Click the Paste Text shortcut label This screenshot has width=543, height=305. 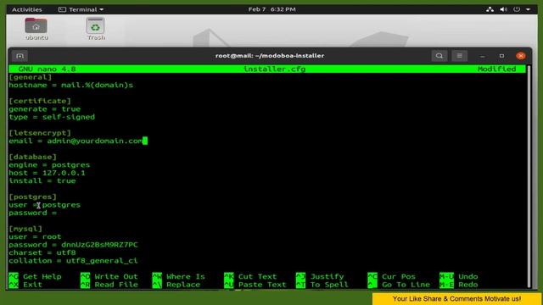click(x=262, y=285)
